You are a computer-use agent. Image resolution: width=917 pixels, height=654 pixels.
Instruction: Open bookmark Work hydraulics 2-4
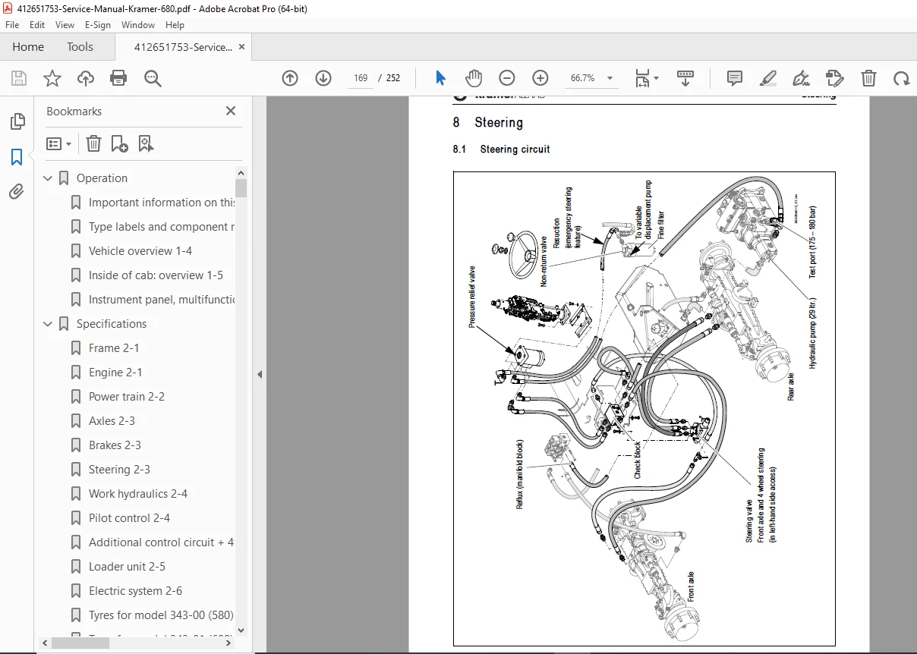pos(138,494)
